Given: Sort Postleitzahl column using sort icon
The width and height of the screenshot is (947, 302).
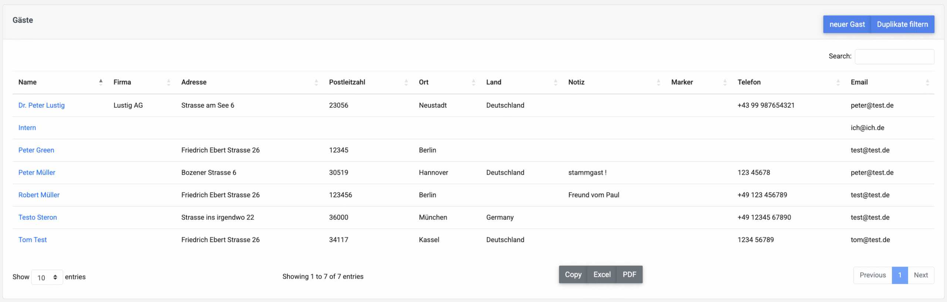Looking at the screenshot, I should [x=406, y=82].
